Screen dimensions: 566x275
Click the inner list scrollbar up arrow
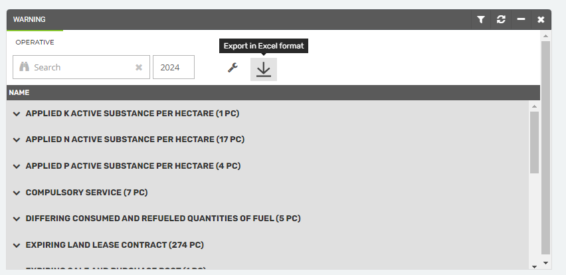pyautogui.click(x=535, y=106)
